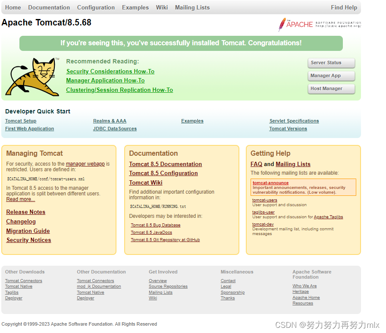
Task: Open First Web Application link
Action: click(29, 129)
